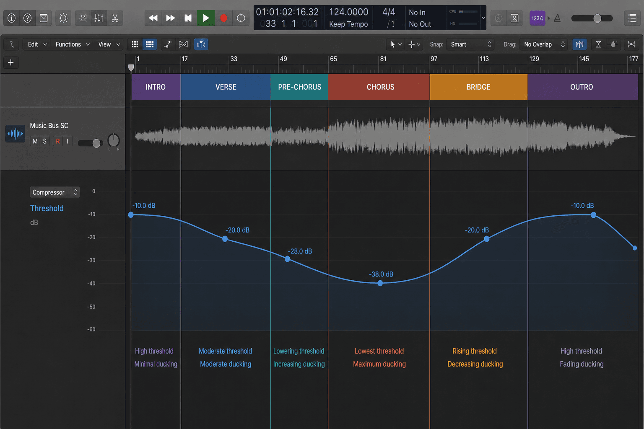The width and height of the screenshot is (644, 429).
Task: Fast forward the playhead
Action: (171, 18)
